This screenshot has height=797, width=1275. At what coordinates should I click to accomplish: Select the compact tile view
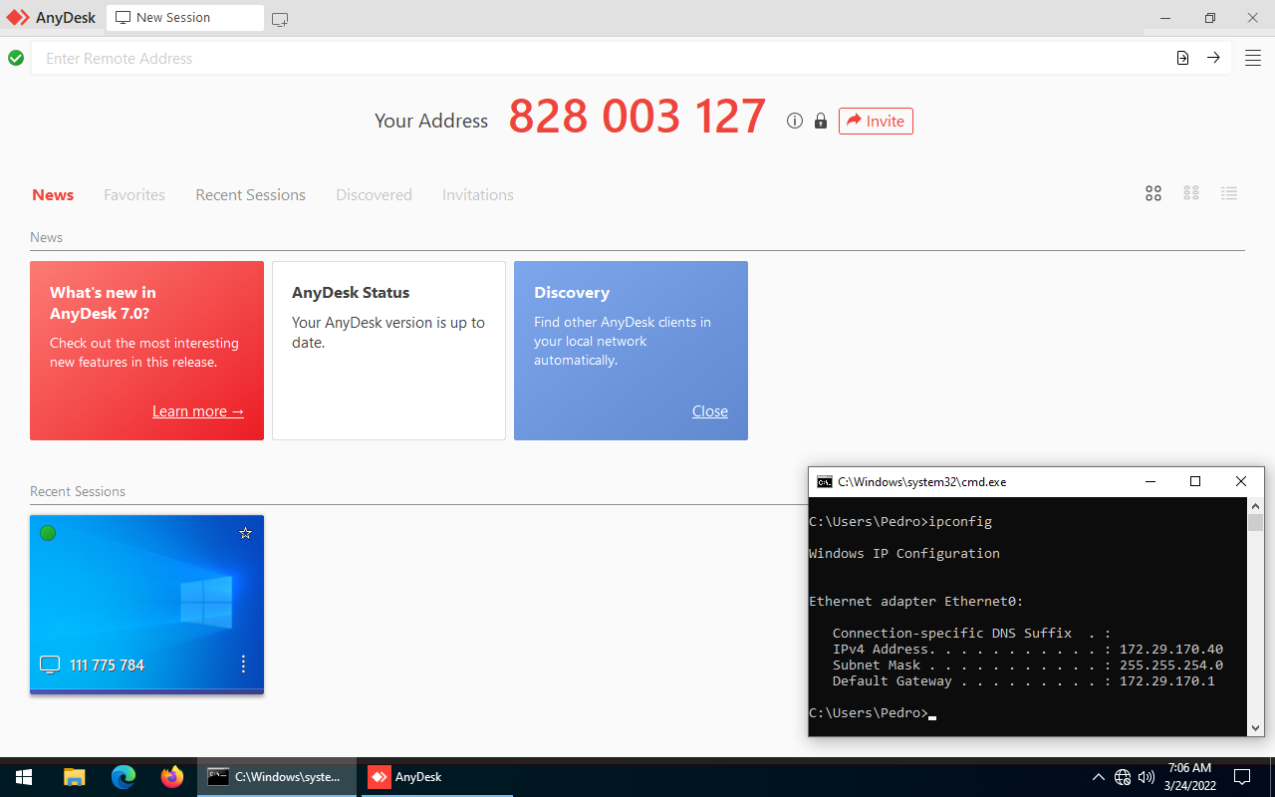pyautogui.click(x=1190, y=193)
